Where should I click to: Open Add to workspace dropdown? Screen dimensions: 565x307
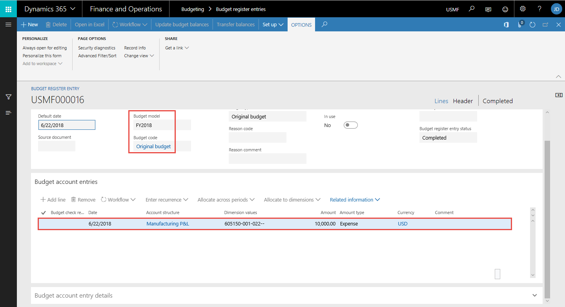click(x=42, y=64)
